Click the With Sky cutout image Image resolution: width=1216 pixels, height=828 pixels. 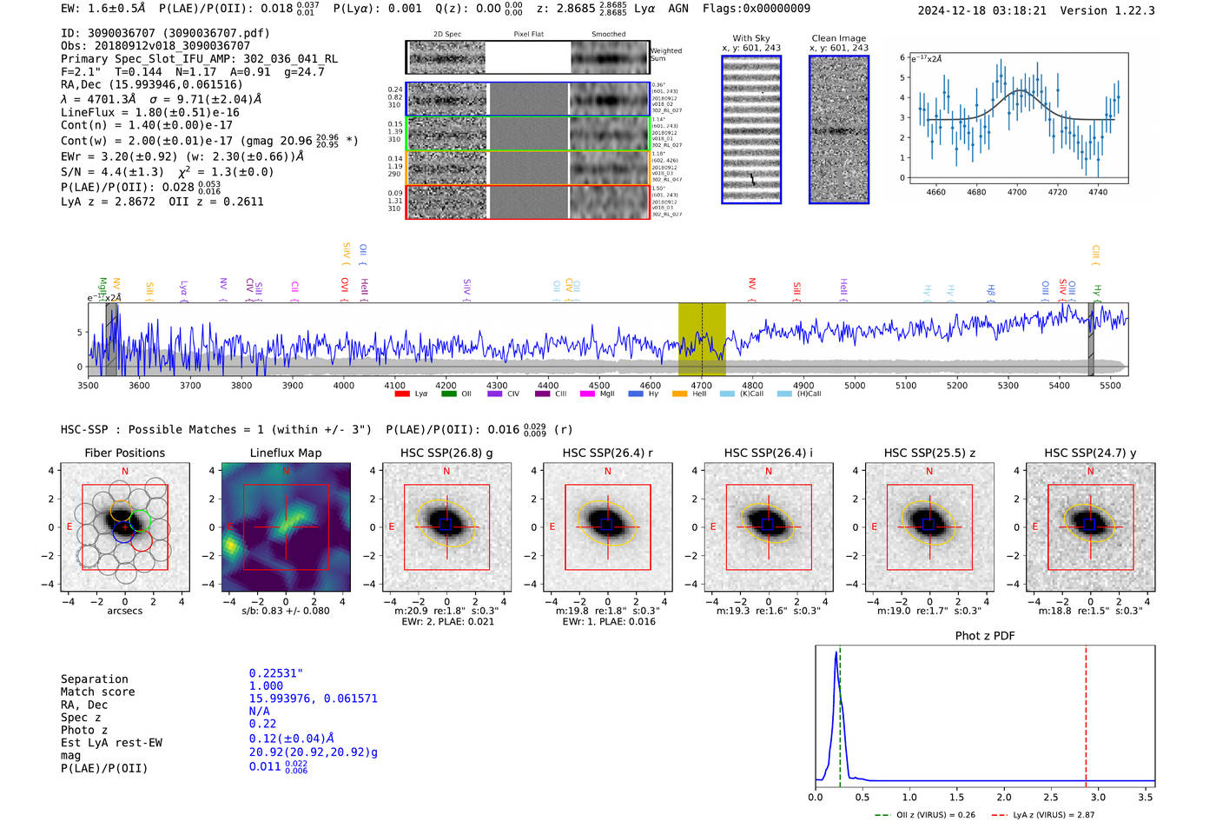(751, 129)
